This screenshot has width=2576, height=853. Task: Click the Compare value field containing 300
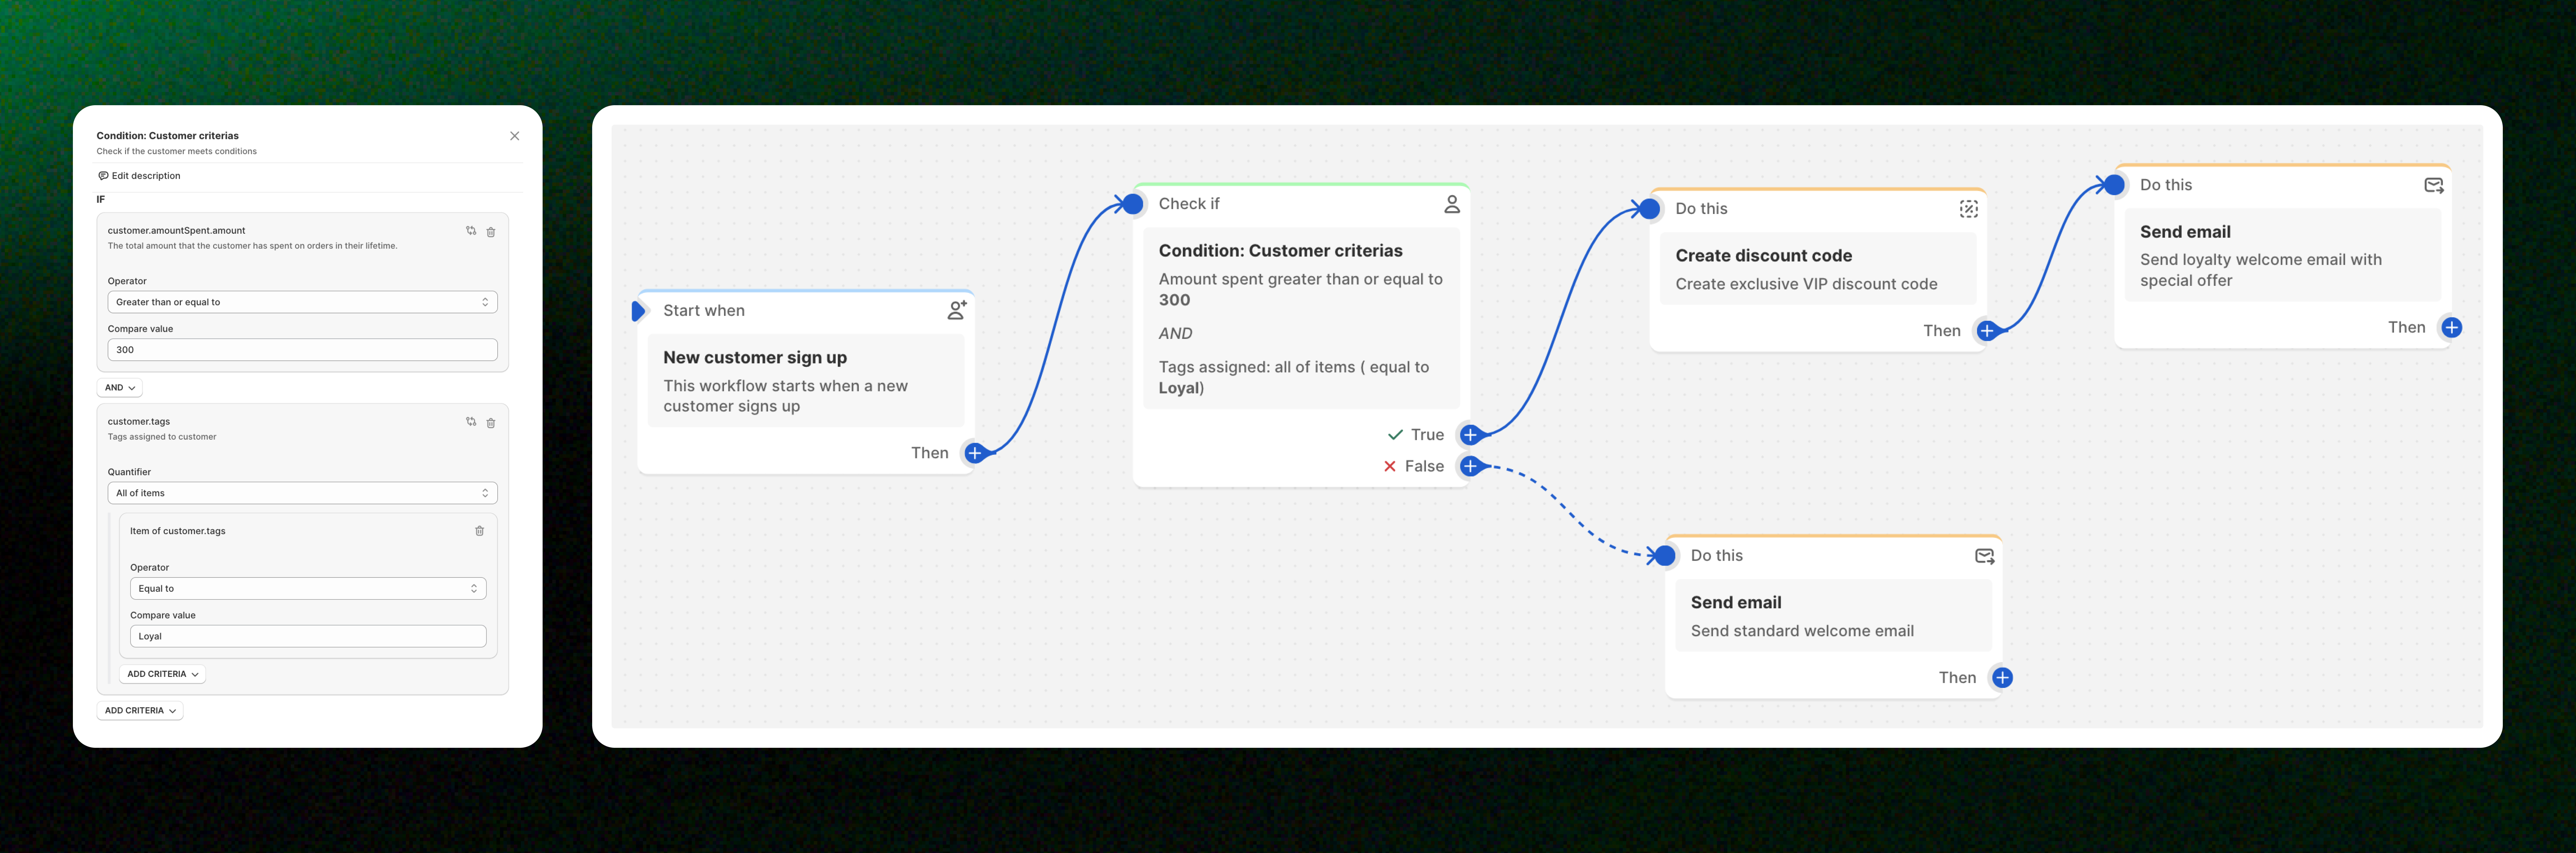click(x=302, y=350)
